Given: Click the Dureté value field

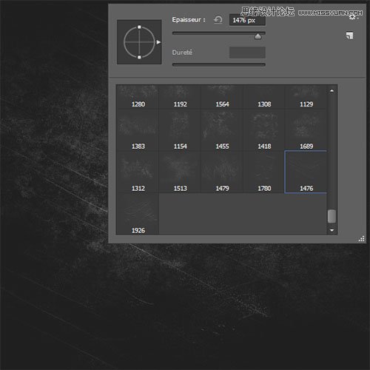Looking at the screenshot, I should 247,53.
